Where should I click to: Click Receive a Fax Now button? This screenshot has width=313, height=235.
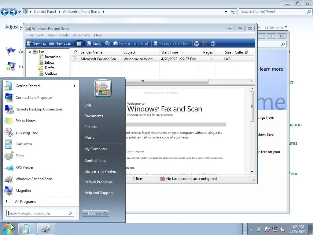tap(171, 43)
